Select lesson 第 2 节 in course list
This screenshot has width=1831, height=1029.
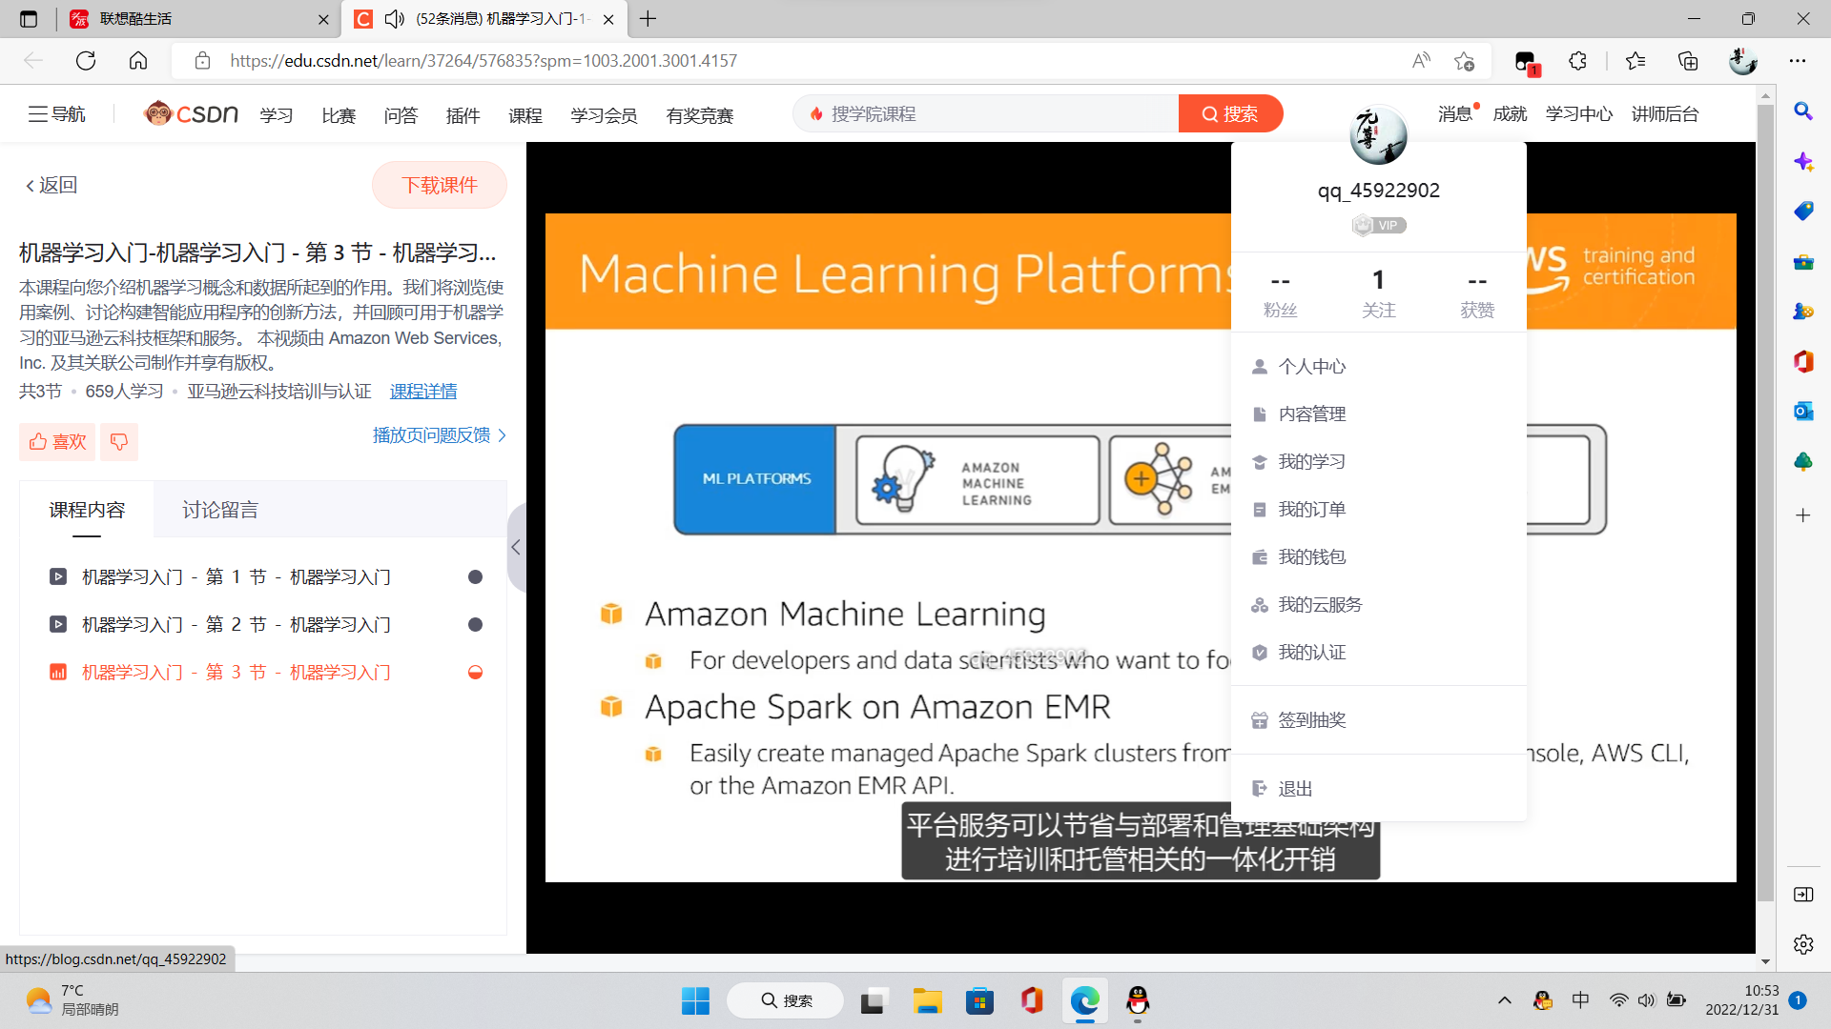(x=236, y=625)
